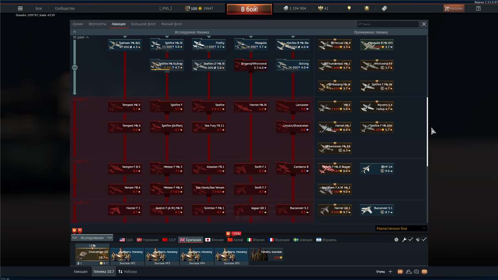The height and width of the screenshot is (280, 498).
Task: Click the Golden Eagles currency icon
Action: pyautogui.click(x=322, y=7)
